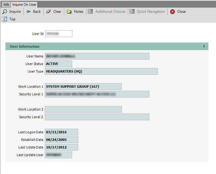
Task: Select the Inquire On User tab
Action: coord(24,5)
